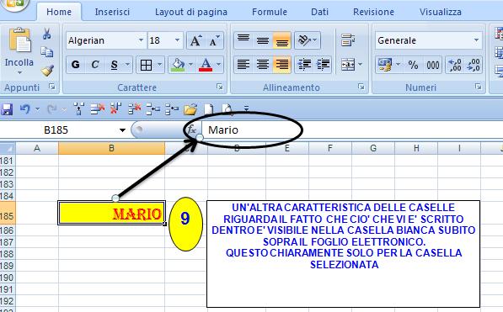Expand merge cells dropdown arrow
The height and width of the screenshot is (312, 503).
pos(360,65)
